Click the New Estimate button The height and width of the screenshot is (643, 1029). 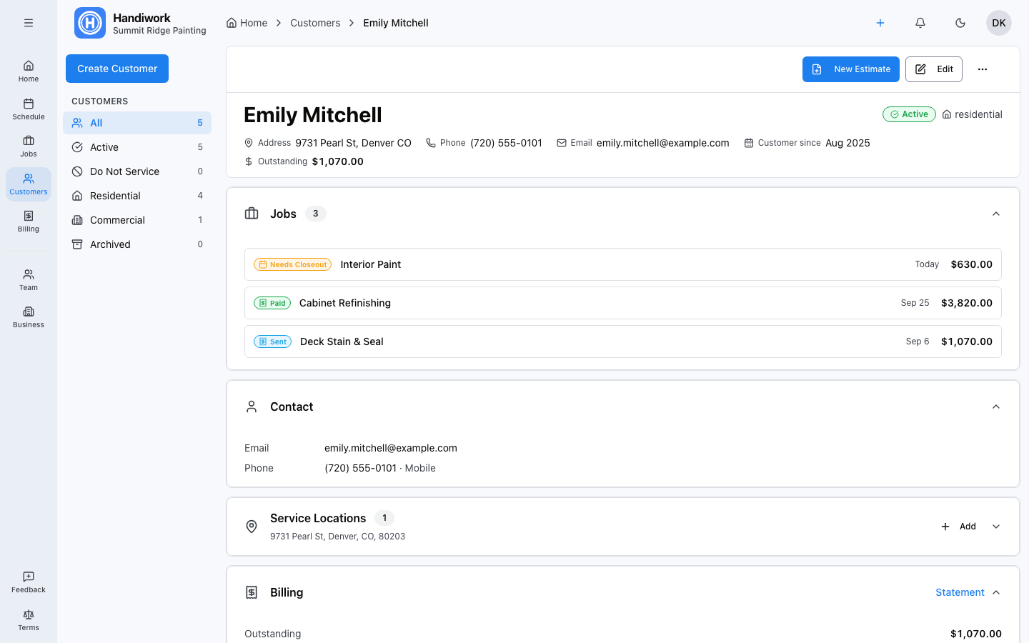(x=850, y=69)
